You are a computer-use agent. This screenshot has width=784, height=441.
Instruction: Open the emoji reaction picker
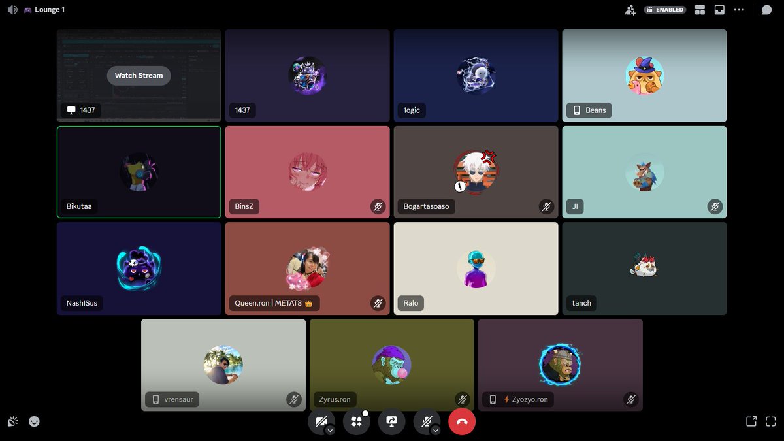(34, 421)
